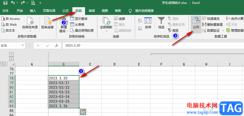Select cell with 2023/03/21
The width and height of the screenshot is (244, 116).
[x=64, y=83]
